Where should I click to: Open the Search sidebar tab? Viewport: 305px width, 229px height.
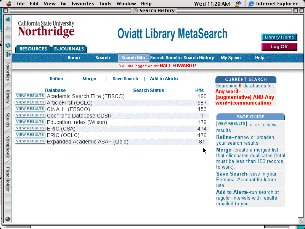(8, 120)
